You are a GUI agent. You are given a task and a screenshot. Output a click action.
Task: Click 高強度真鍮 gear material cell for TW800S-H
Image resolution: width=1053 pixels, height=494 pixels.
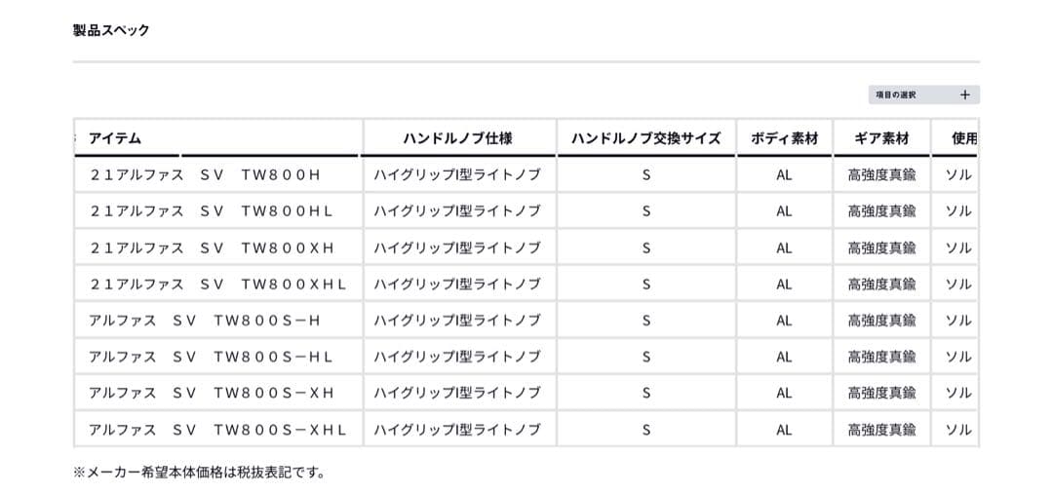click(x=881, y=320)
